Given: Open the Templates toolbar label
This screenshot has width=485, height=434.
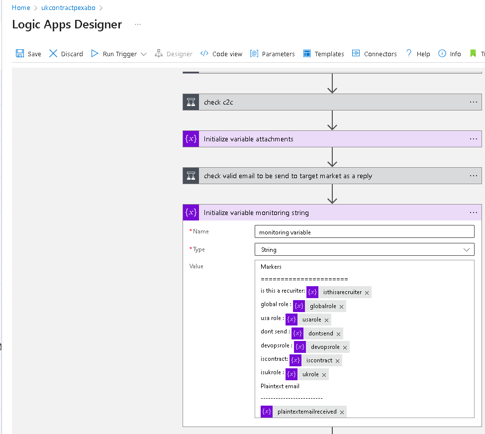Looking at the screenshot, I should pos(329,54).
